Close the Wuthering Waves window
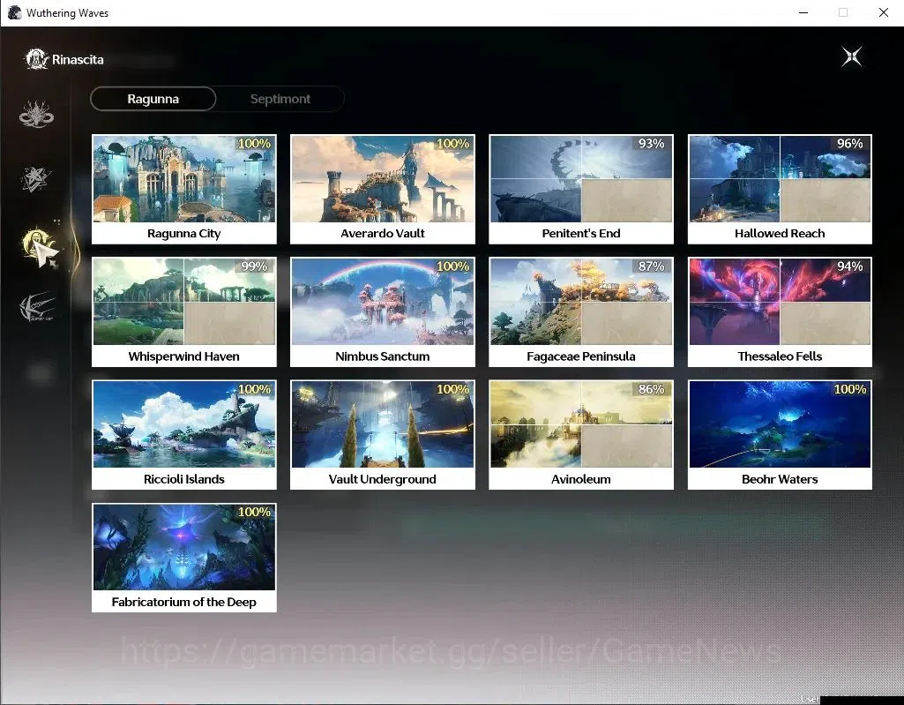This screenshot has width=904, height=705. [883, 12]
